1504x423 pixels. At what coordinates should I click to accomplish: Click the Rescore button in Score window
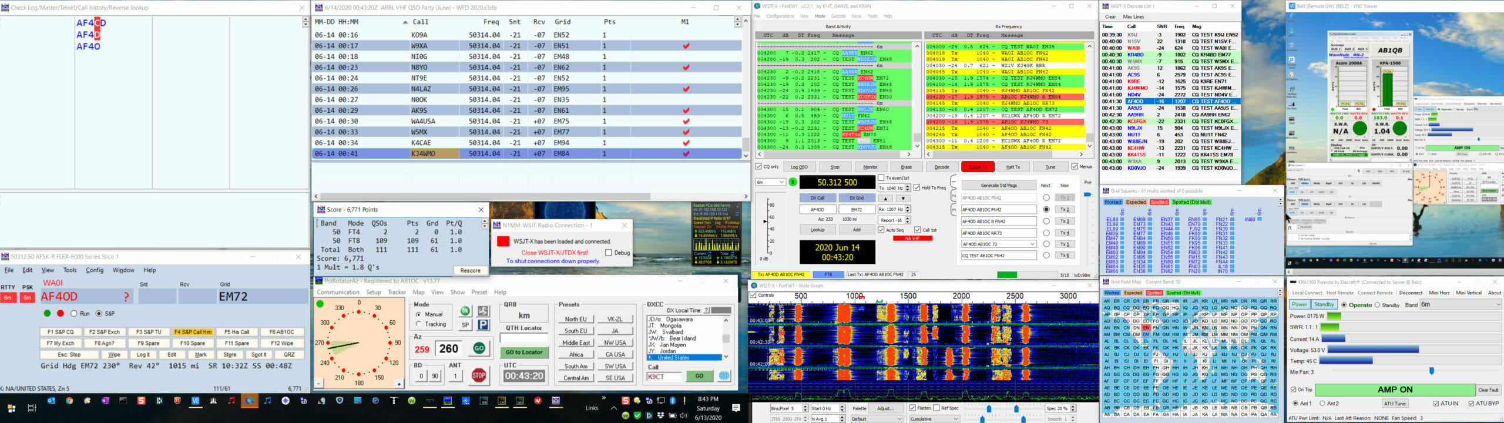coord(470,271)
